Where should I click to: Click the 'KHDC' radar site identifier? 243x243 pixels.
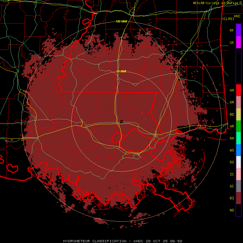click(139, 241)
